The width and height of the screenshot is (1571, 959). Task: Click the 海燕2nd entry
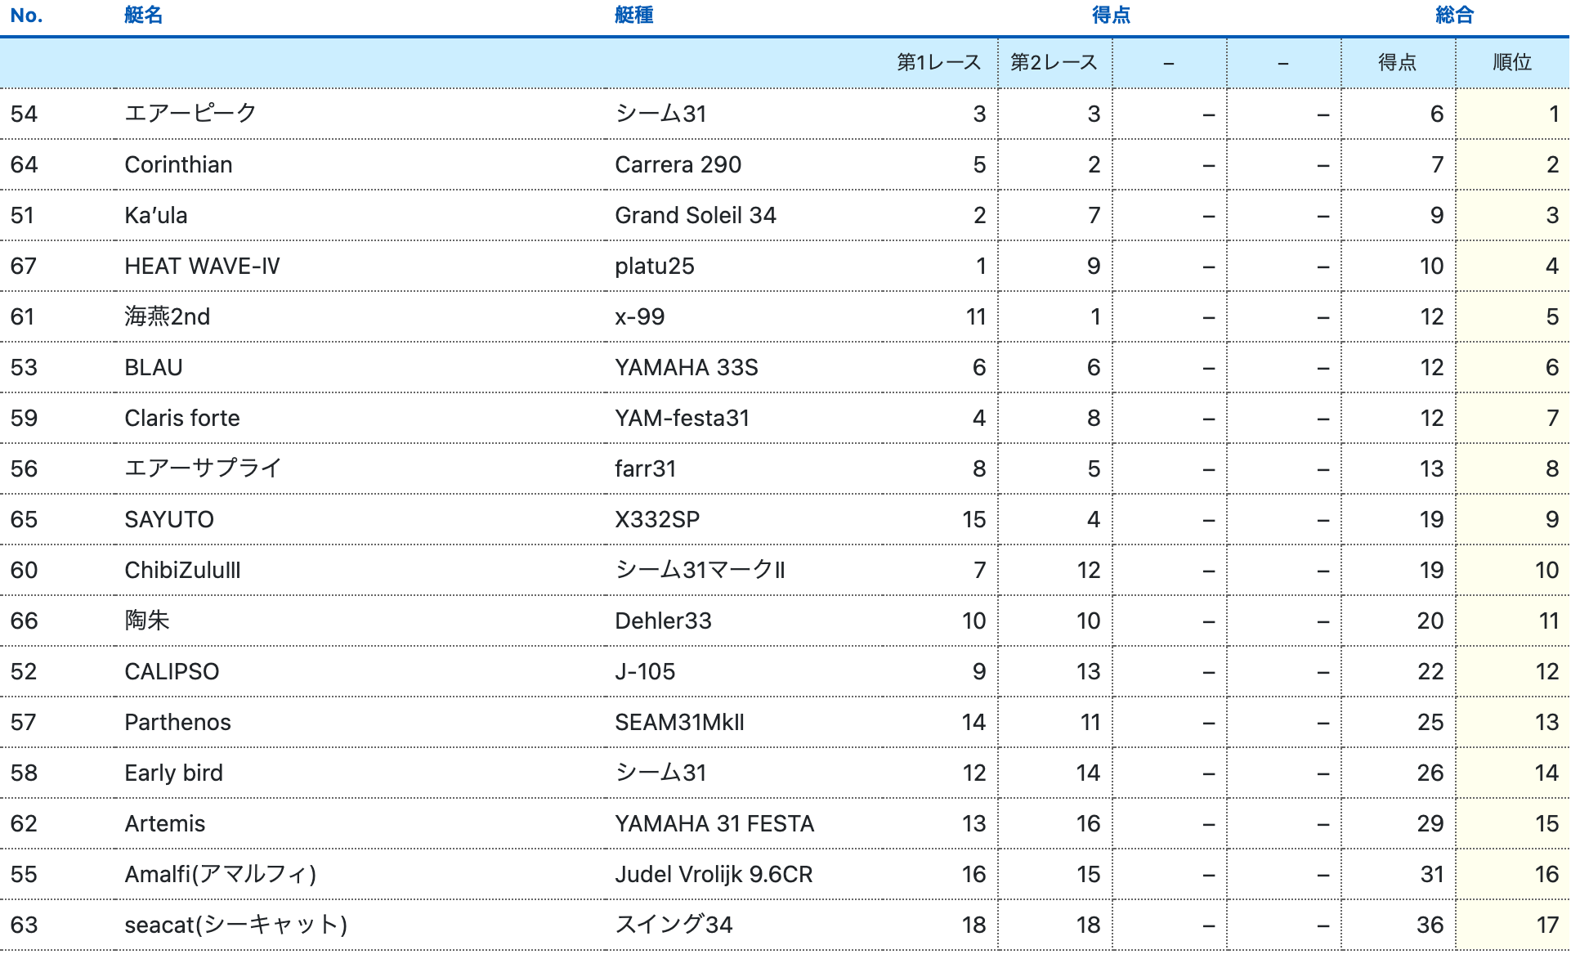167,316
